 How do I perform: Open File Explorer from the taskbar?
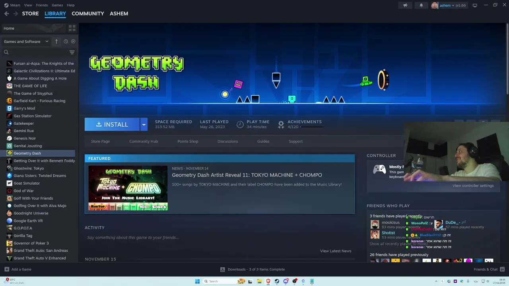[259, 281]
